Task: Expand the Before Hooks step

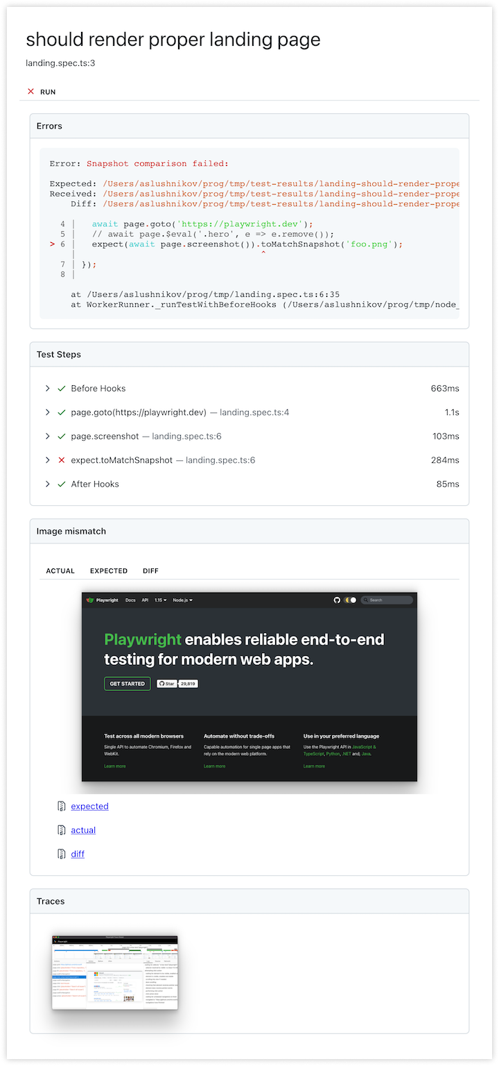Action: (47, 389)
